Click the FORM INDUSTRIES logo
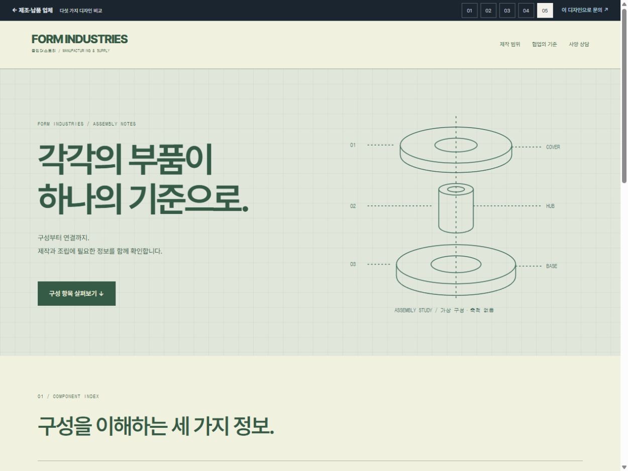Viewport: 628px width, 471px height. click(79, 39)
